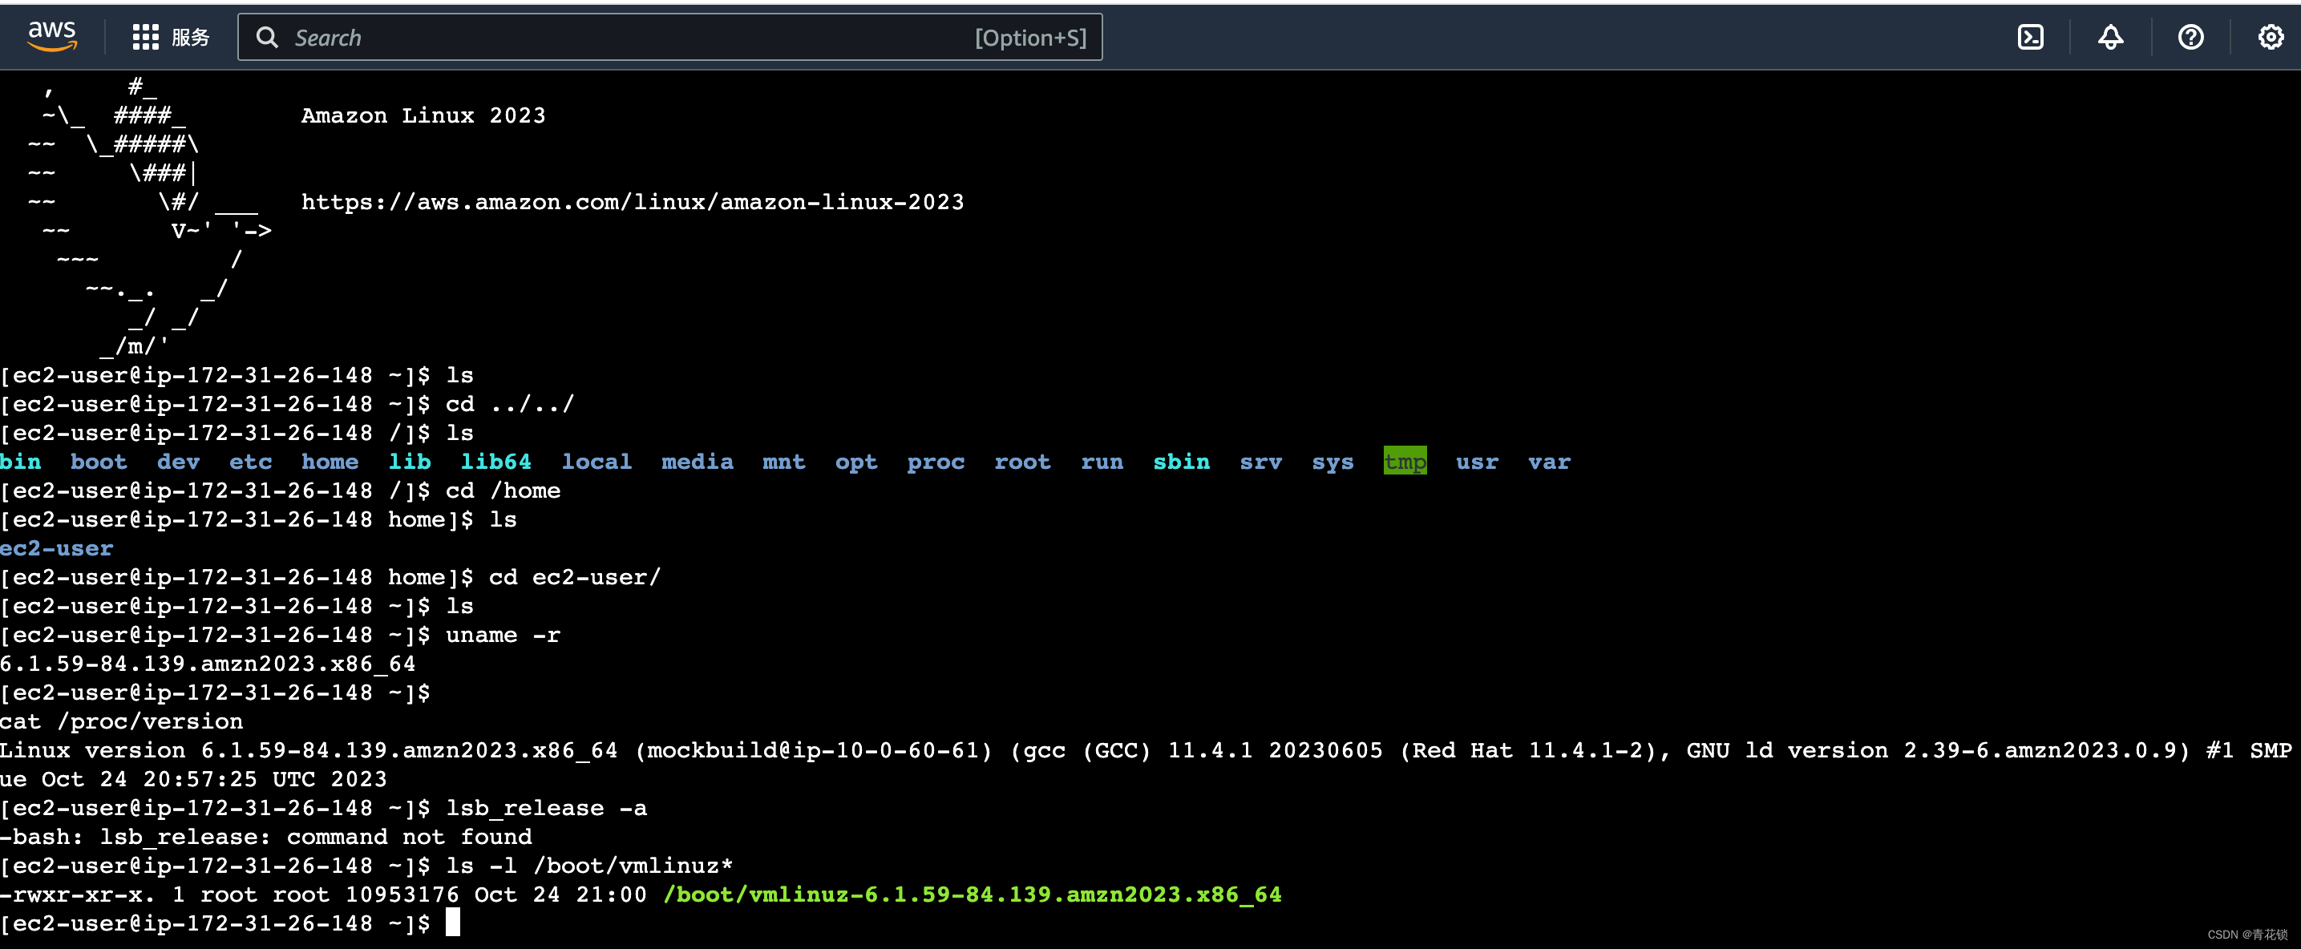Click the green /boot/vmlinuz file path

tap(973, 894)
